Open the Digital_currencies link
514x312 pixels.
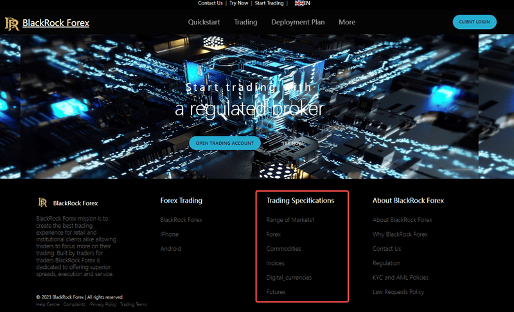pos(288,277)
